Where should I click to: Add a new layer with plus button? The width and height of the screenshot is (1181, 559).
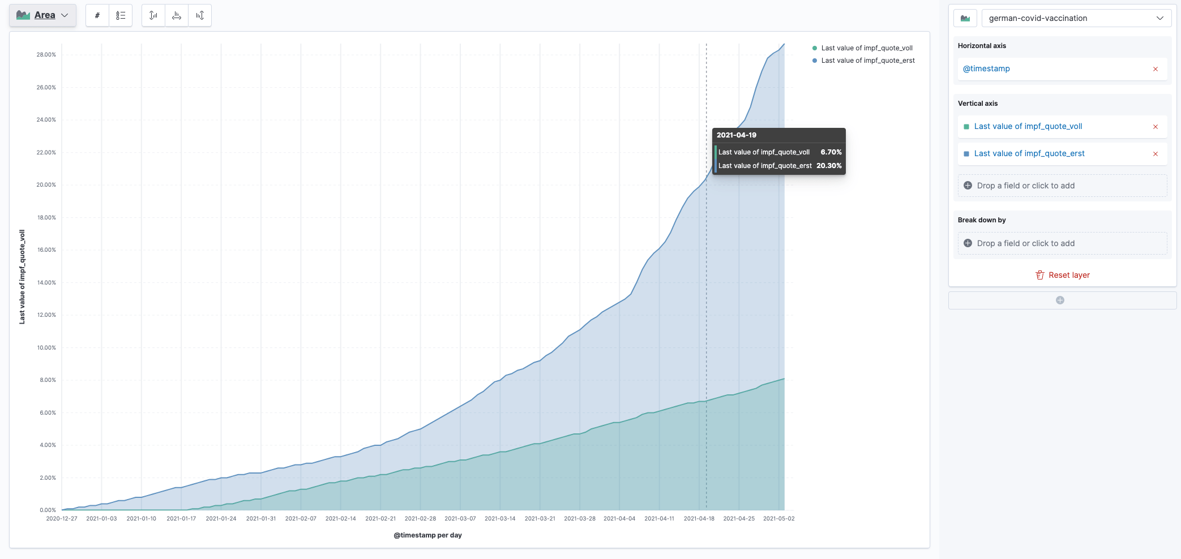pyautogui.click(x=1060, y=300)
